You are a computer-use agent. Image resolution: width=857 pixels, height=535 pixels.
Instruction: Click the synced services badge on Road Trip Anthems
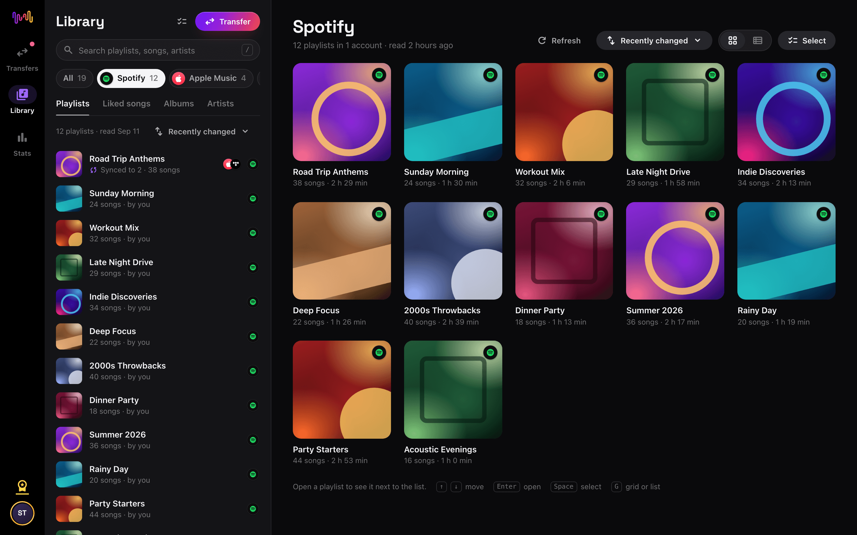pos(232,164)
